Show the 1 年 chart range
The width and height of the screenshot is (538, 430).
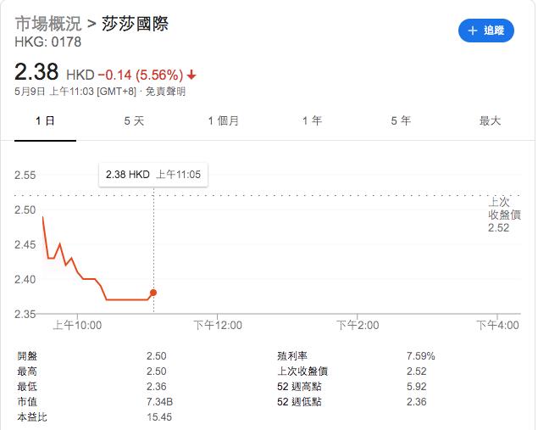click(312, 121)
